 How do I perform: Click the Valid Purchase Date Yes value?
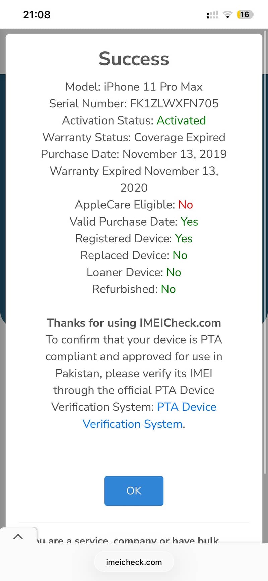(x=189, y=222)
